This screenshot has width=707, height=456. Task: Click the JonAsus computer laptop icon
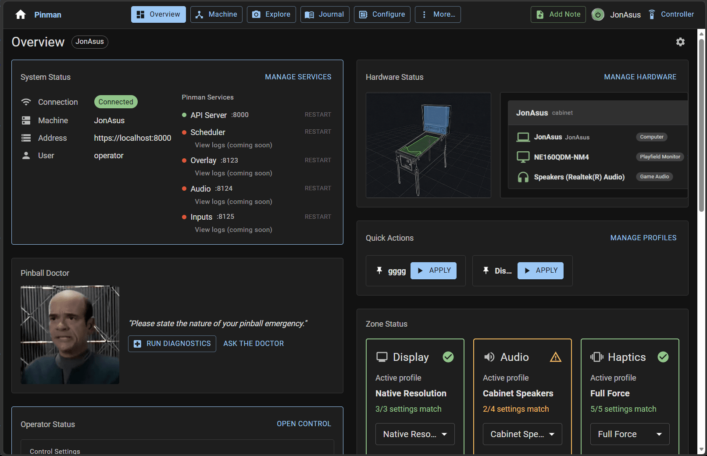(523, 137)
